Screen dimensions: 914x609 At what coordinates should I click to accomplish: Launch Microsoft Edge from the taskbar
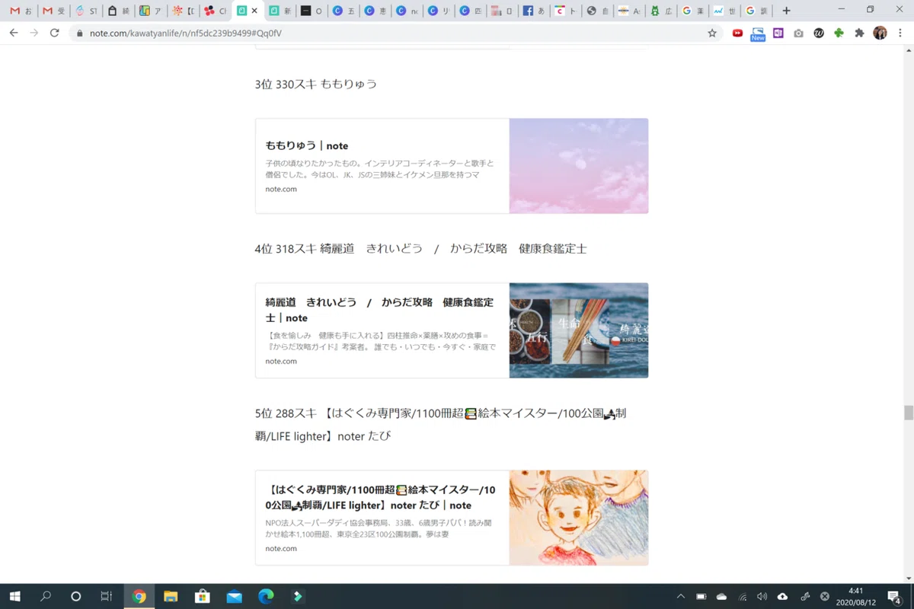point(265,596)
